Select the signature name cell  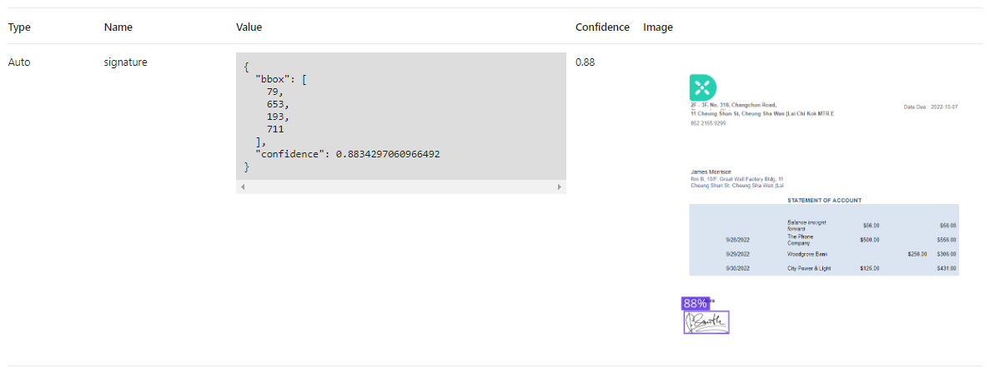pyautogui.click(x=126, y=62)
